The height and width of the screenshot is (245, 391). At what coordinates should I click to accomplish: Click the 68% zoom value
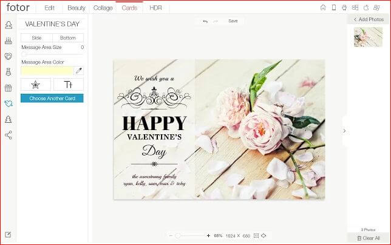tap(218, 235)
